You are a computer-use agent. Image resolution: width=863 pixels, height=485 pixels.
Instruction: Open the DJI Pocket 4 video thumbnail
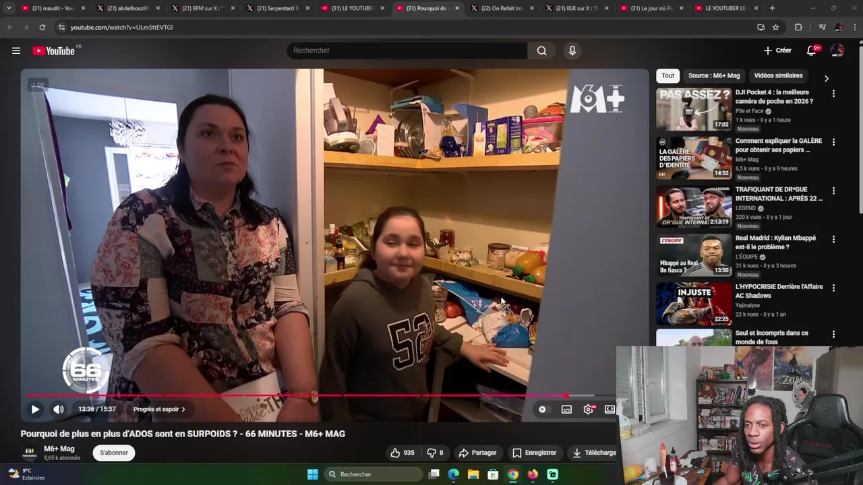click(x=694, y=110)
